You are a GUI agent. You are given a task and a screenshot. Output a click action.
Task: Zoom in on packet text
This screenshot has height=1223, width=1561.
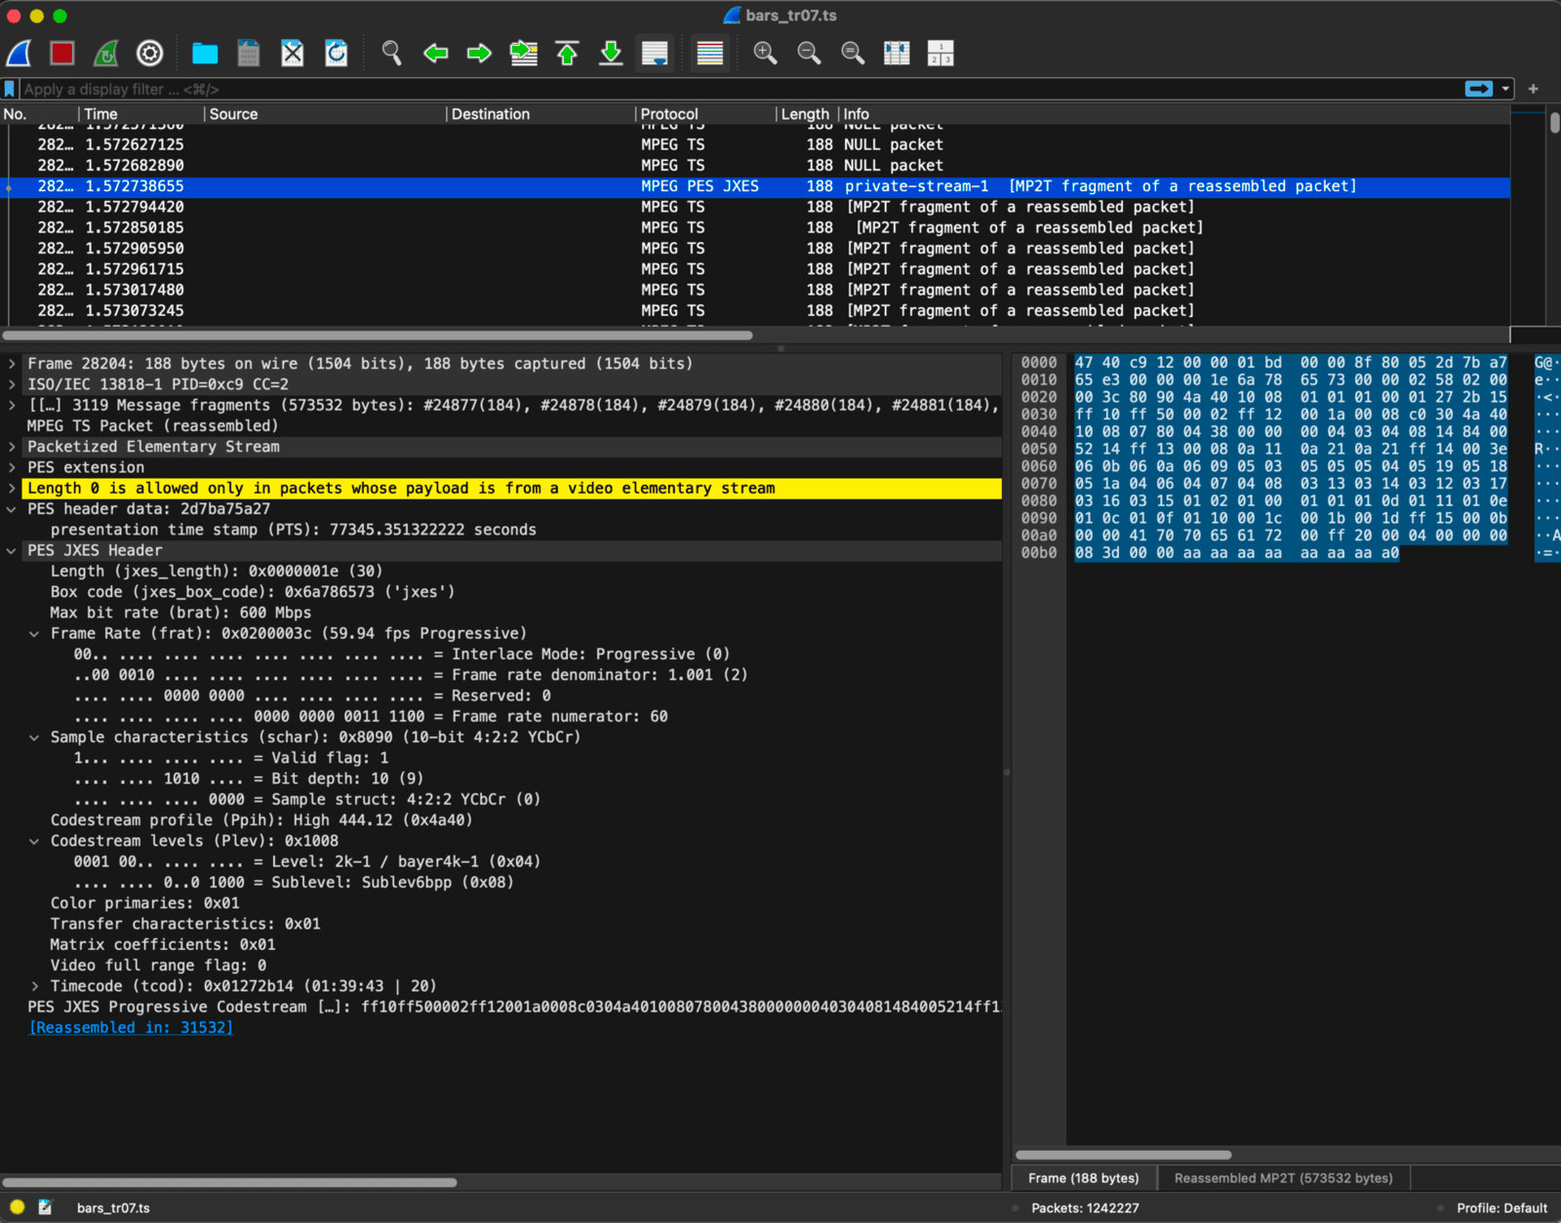(x=765, y=54)
